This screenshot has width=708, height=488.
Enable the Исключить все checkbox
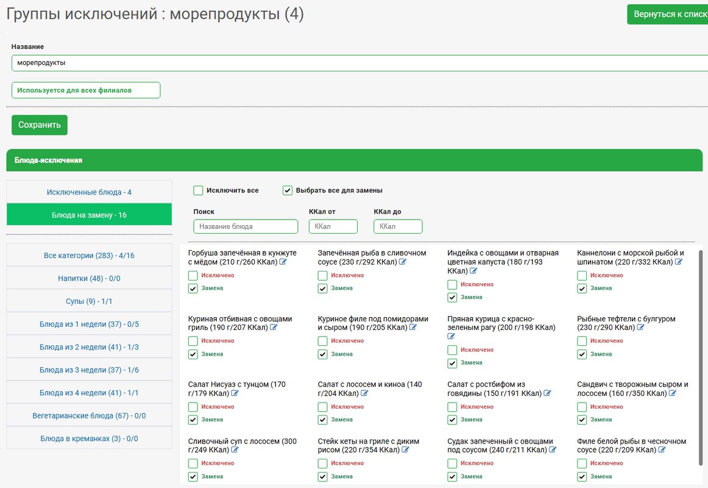198,190
